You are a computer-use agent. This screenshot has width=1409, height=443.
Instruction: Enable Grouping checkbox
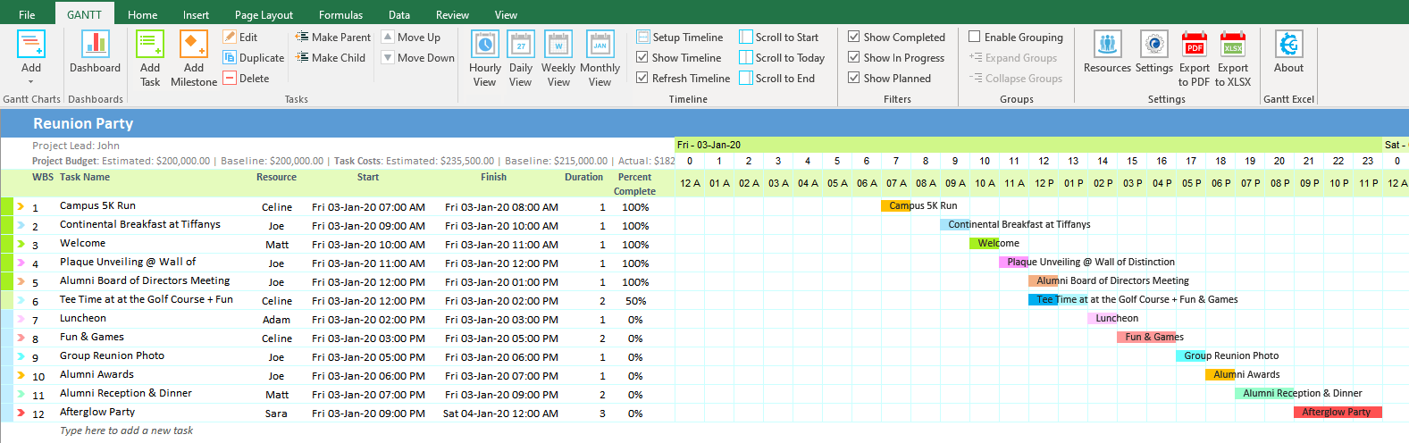(975, 37)
